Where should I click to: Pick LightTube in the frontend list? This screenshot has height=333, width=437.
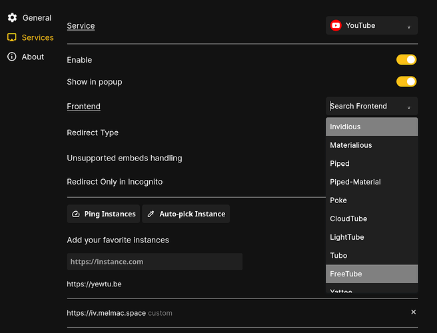[x=372, y=237]
